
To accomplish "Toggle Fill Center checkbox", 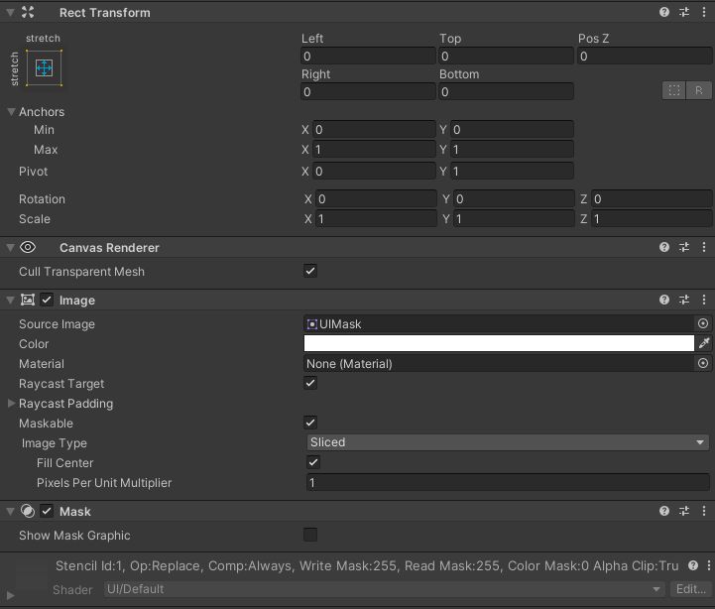I will coord(313,462).
